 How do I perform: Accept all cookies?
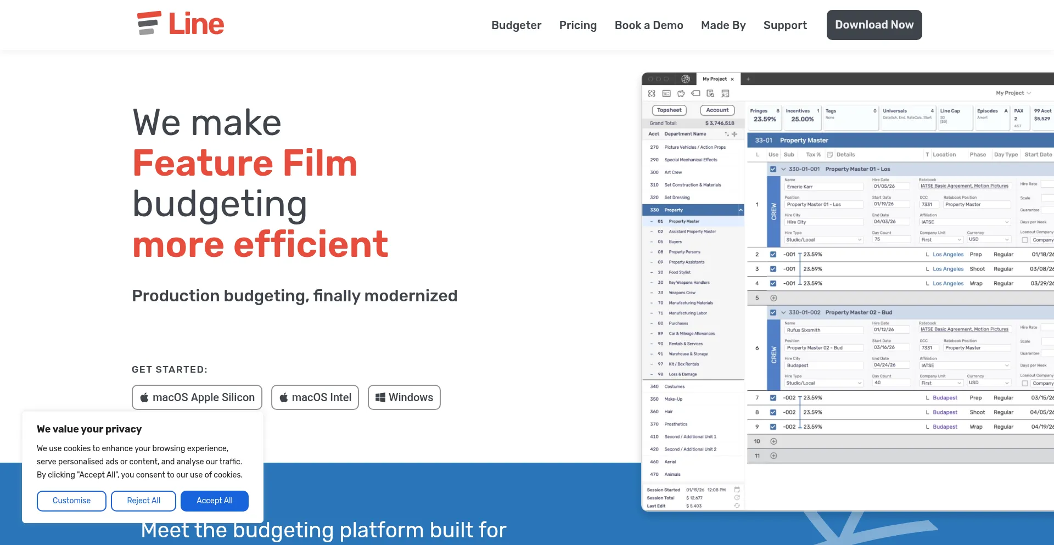[215, 501]
